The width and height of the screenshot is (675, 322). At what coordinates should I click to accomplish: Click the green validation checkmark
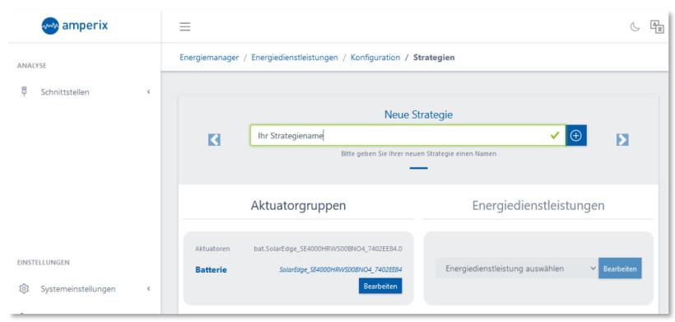(x=556, y=136)
